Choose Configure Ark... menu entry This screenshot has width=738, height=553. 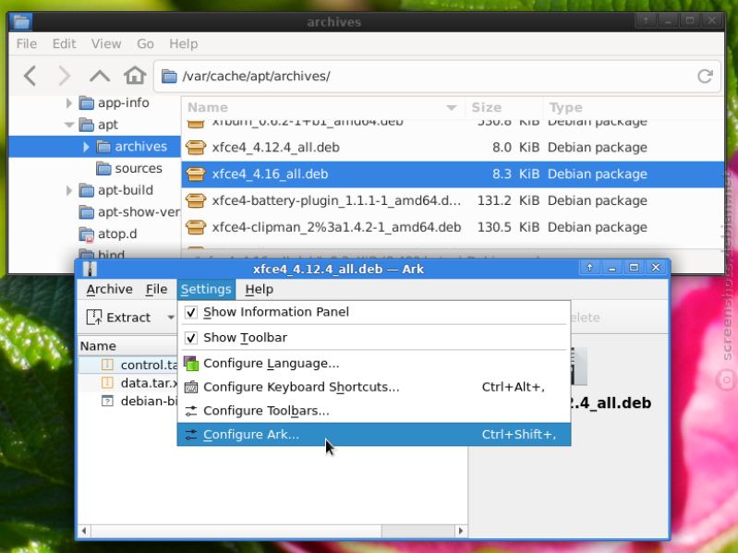point(374,435)
